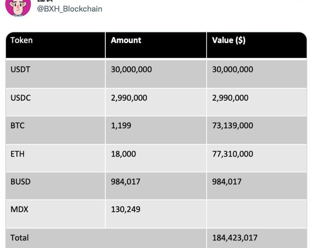Viewport: 313px width, 248px height.
Task: Select the BTC token cell
Action: [56, 130]
